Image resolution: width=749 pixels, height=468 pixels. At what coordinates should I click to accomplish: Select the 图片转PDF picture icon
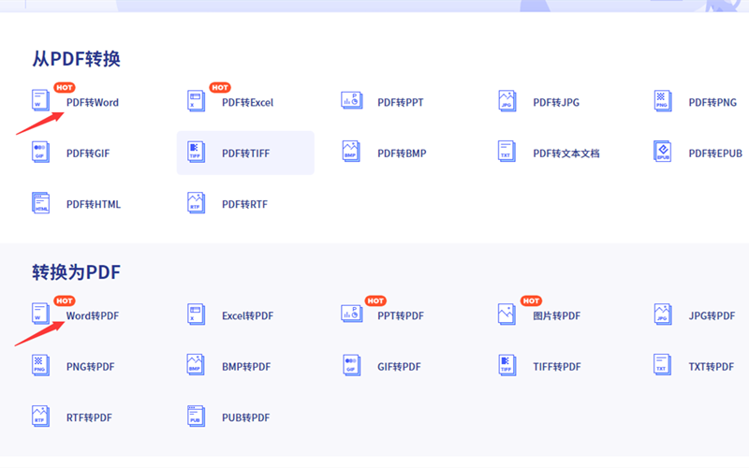pyautogui.click(x=507, y=314)
